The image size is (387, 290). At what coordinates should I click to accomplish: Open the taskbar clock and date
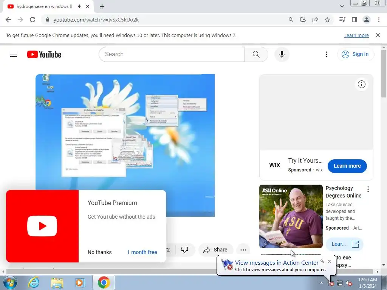367,283
